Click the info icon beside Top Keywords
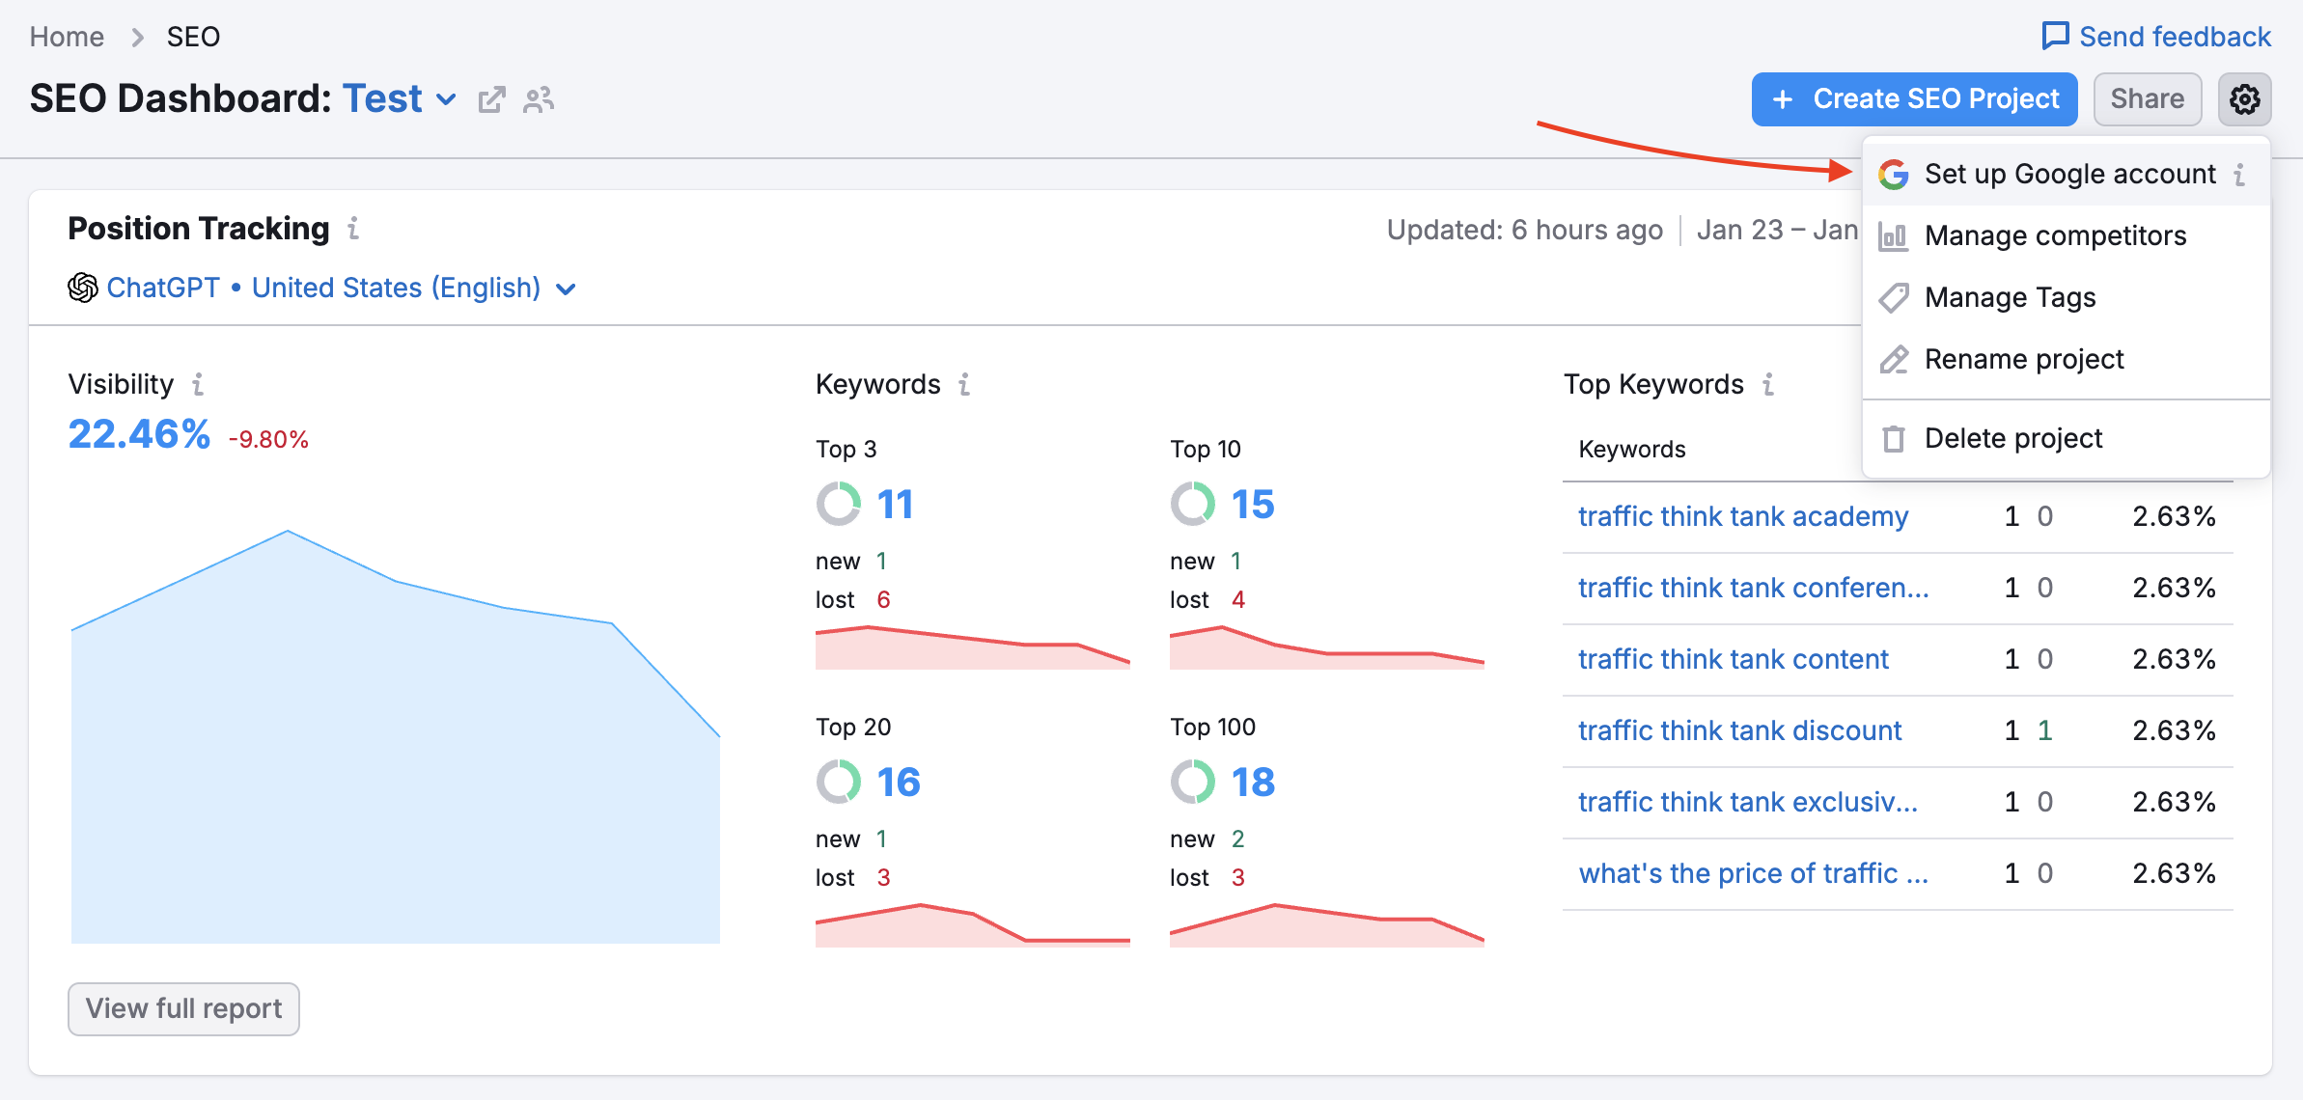The image size is (2303, 1100). (x=1769, y=384)
